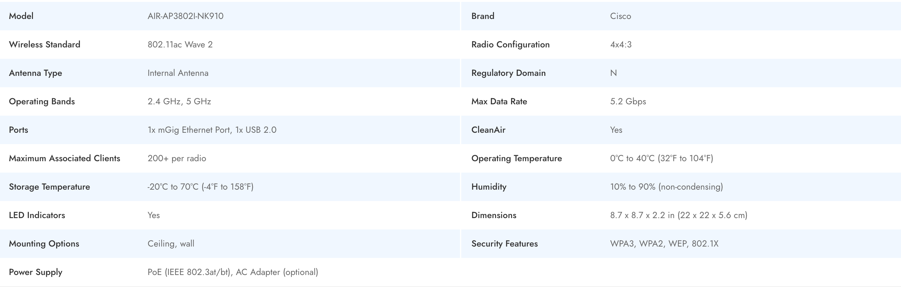The width and height of the screenshot is (901, 287).
Task: Select the LED Indicators label
Action: (37, 215)
